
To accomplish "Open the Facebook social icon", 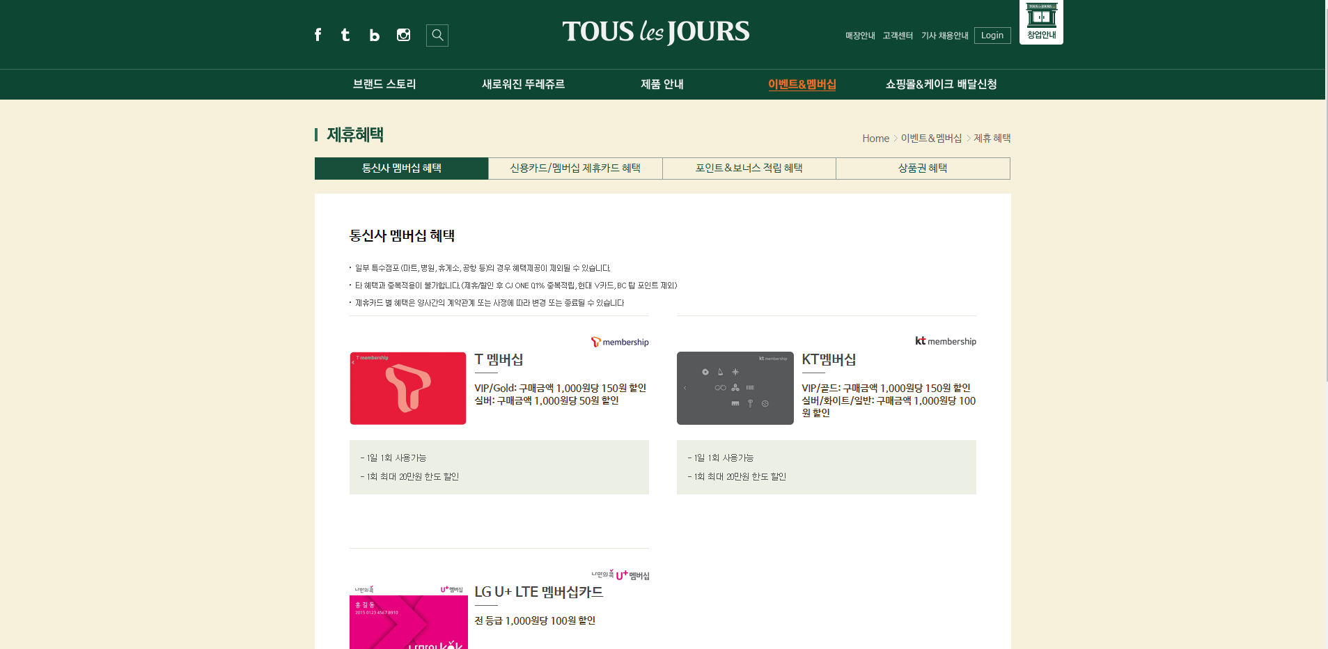I will click(x=318, y=35).
